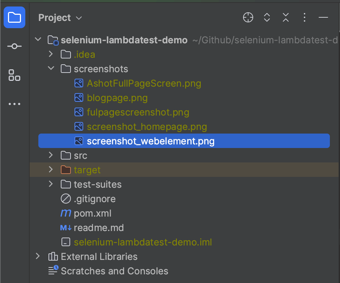Open the Structure tool window
The image size is (340, 283).
14,75
